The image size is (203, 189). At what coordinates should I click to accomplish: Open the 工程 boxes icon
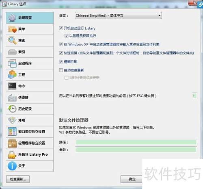[12, 74]
